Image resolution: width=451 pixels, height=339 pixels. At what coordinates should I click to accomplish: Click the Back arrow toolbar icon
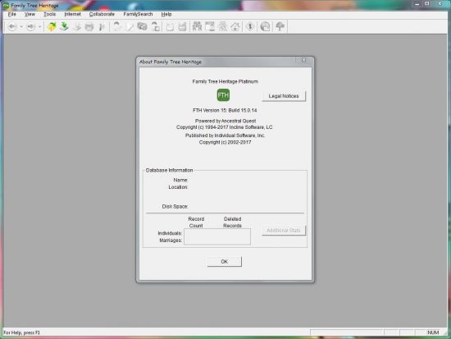point(12,27)
